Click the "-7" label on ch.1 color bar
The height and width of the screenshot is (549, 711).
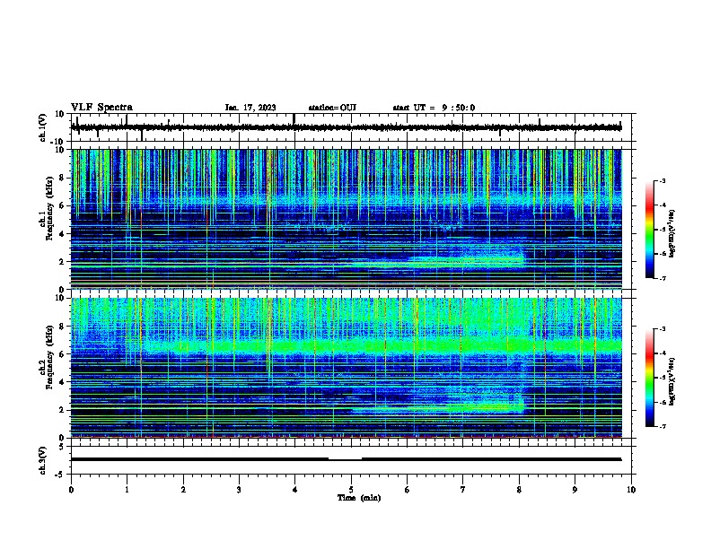pyautogui.click(x=663, y=278)
